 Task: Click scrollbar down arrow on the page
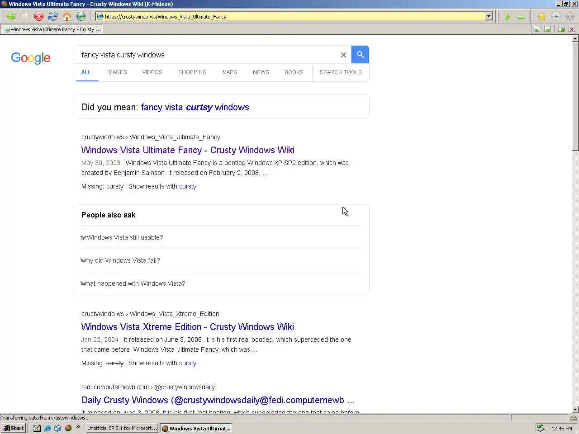point(575,410)
